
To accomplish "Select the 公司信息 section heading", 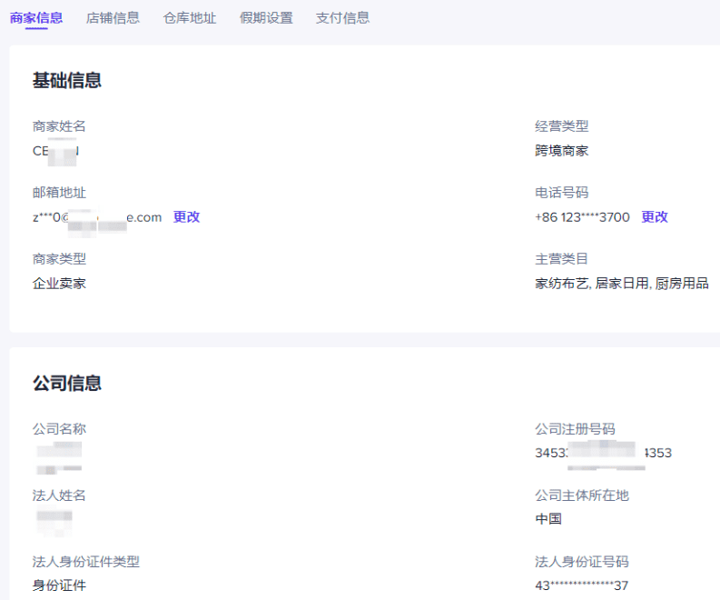I will tap(67, 383).
